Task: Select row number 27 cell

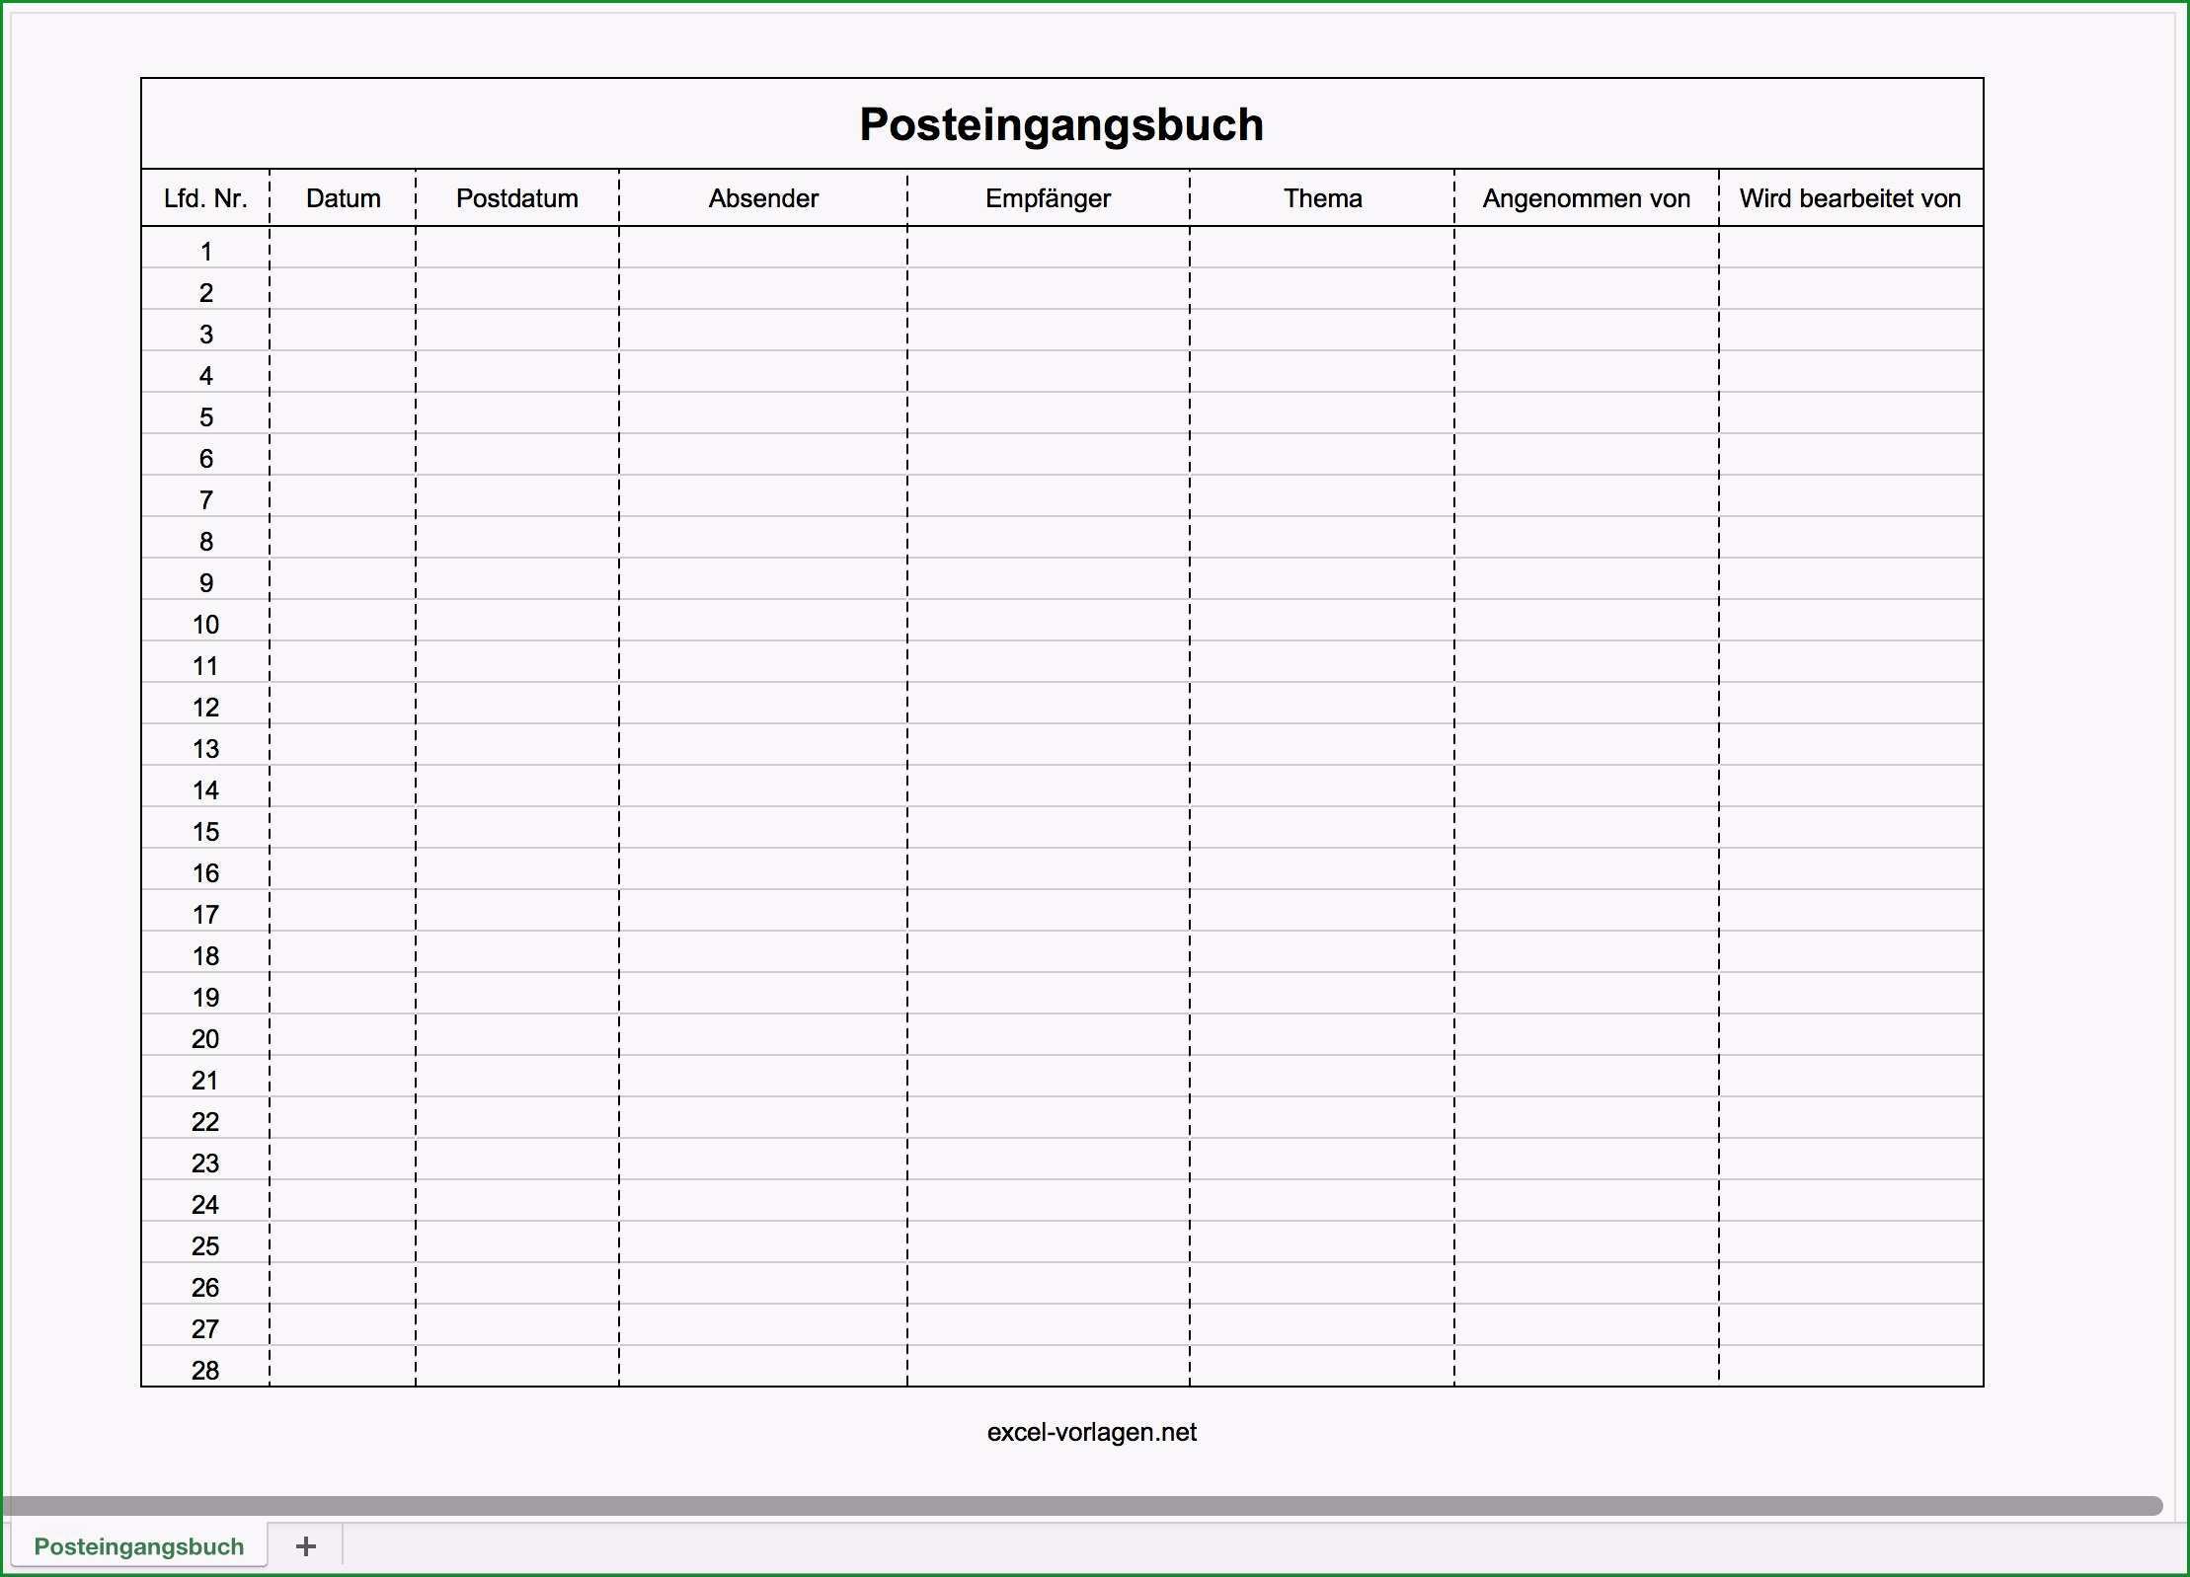Action: click(x=205, y=1325)
